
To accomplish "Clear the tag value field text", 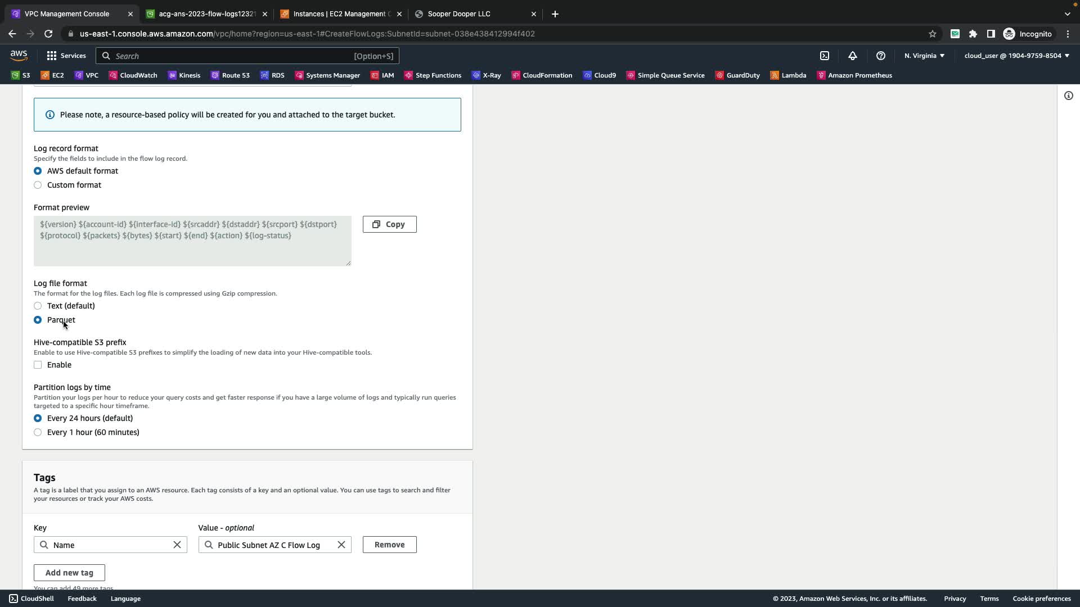I will 341,545.
